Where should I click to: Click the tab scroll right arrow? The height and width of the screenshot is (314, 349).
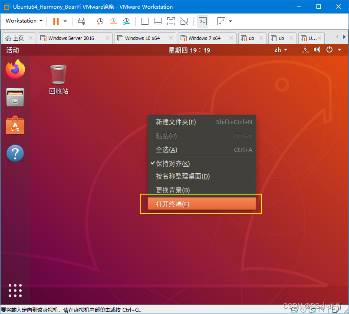pos(343,38)
